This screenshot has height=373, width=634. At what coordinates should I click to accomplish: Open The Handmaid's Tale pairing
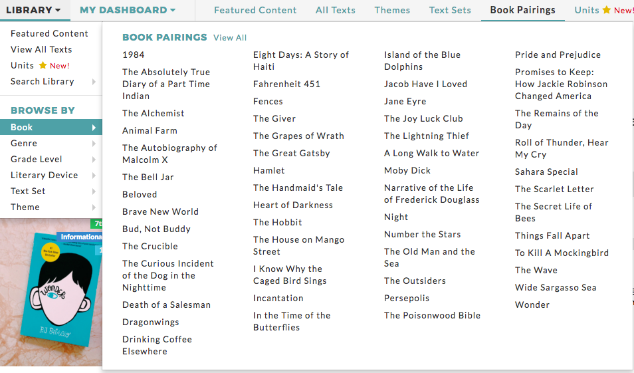coord(298,187)
